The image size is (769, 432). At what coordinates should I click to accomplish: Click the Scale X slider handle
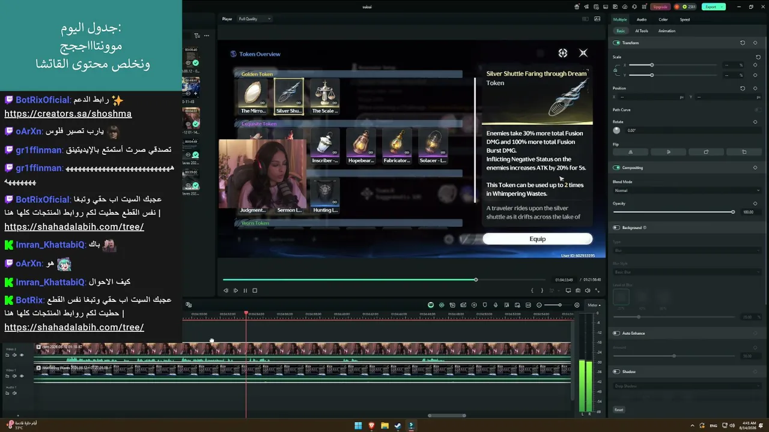coord(651,65)
